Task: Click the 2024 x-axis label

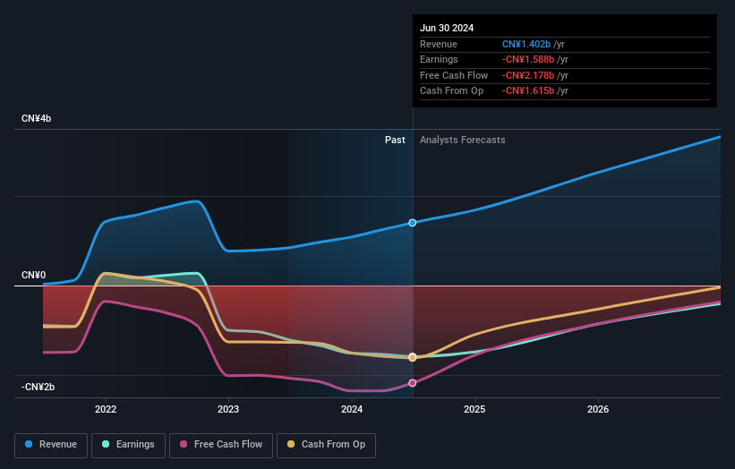Action: (x=352, y=410)
